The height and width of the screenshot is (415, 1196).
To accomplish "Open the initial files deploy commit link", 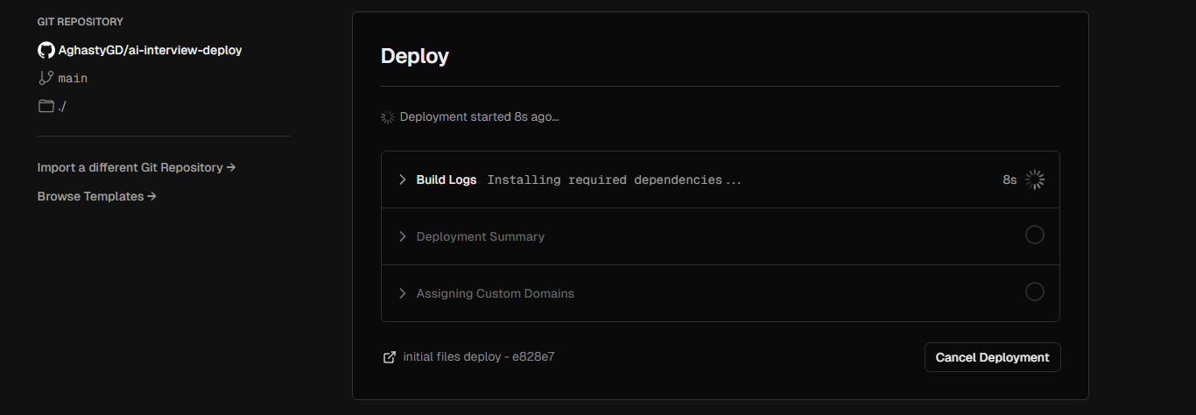I will click(479, 357).
